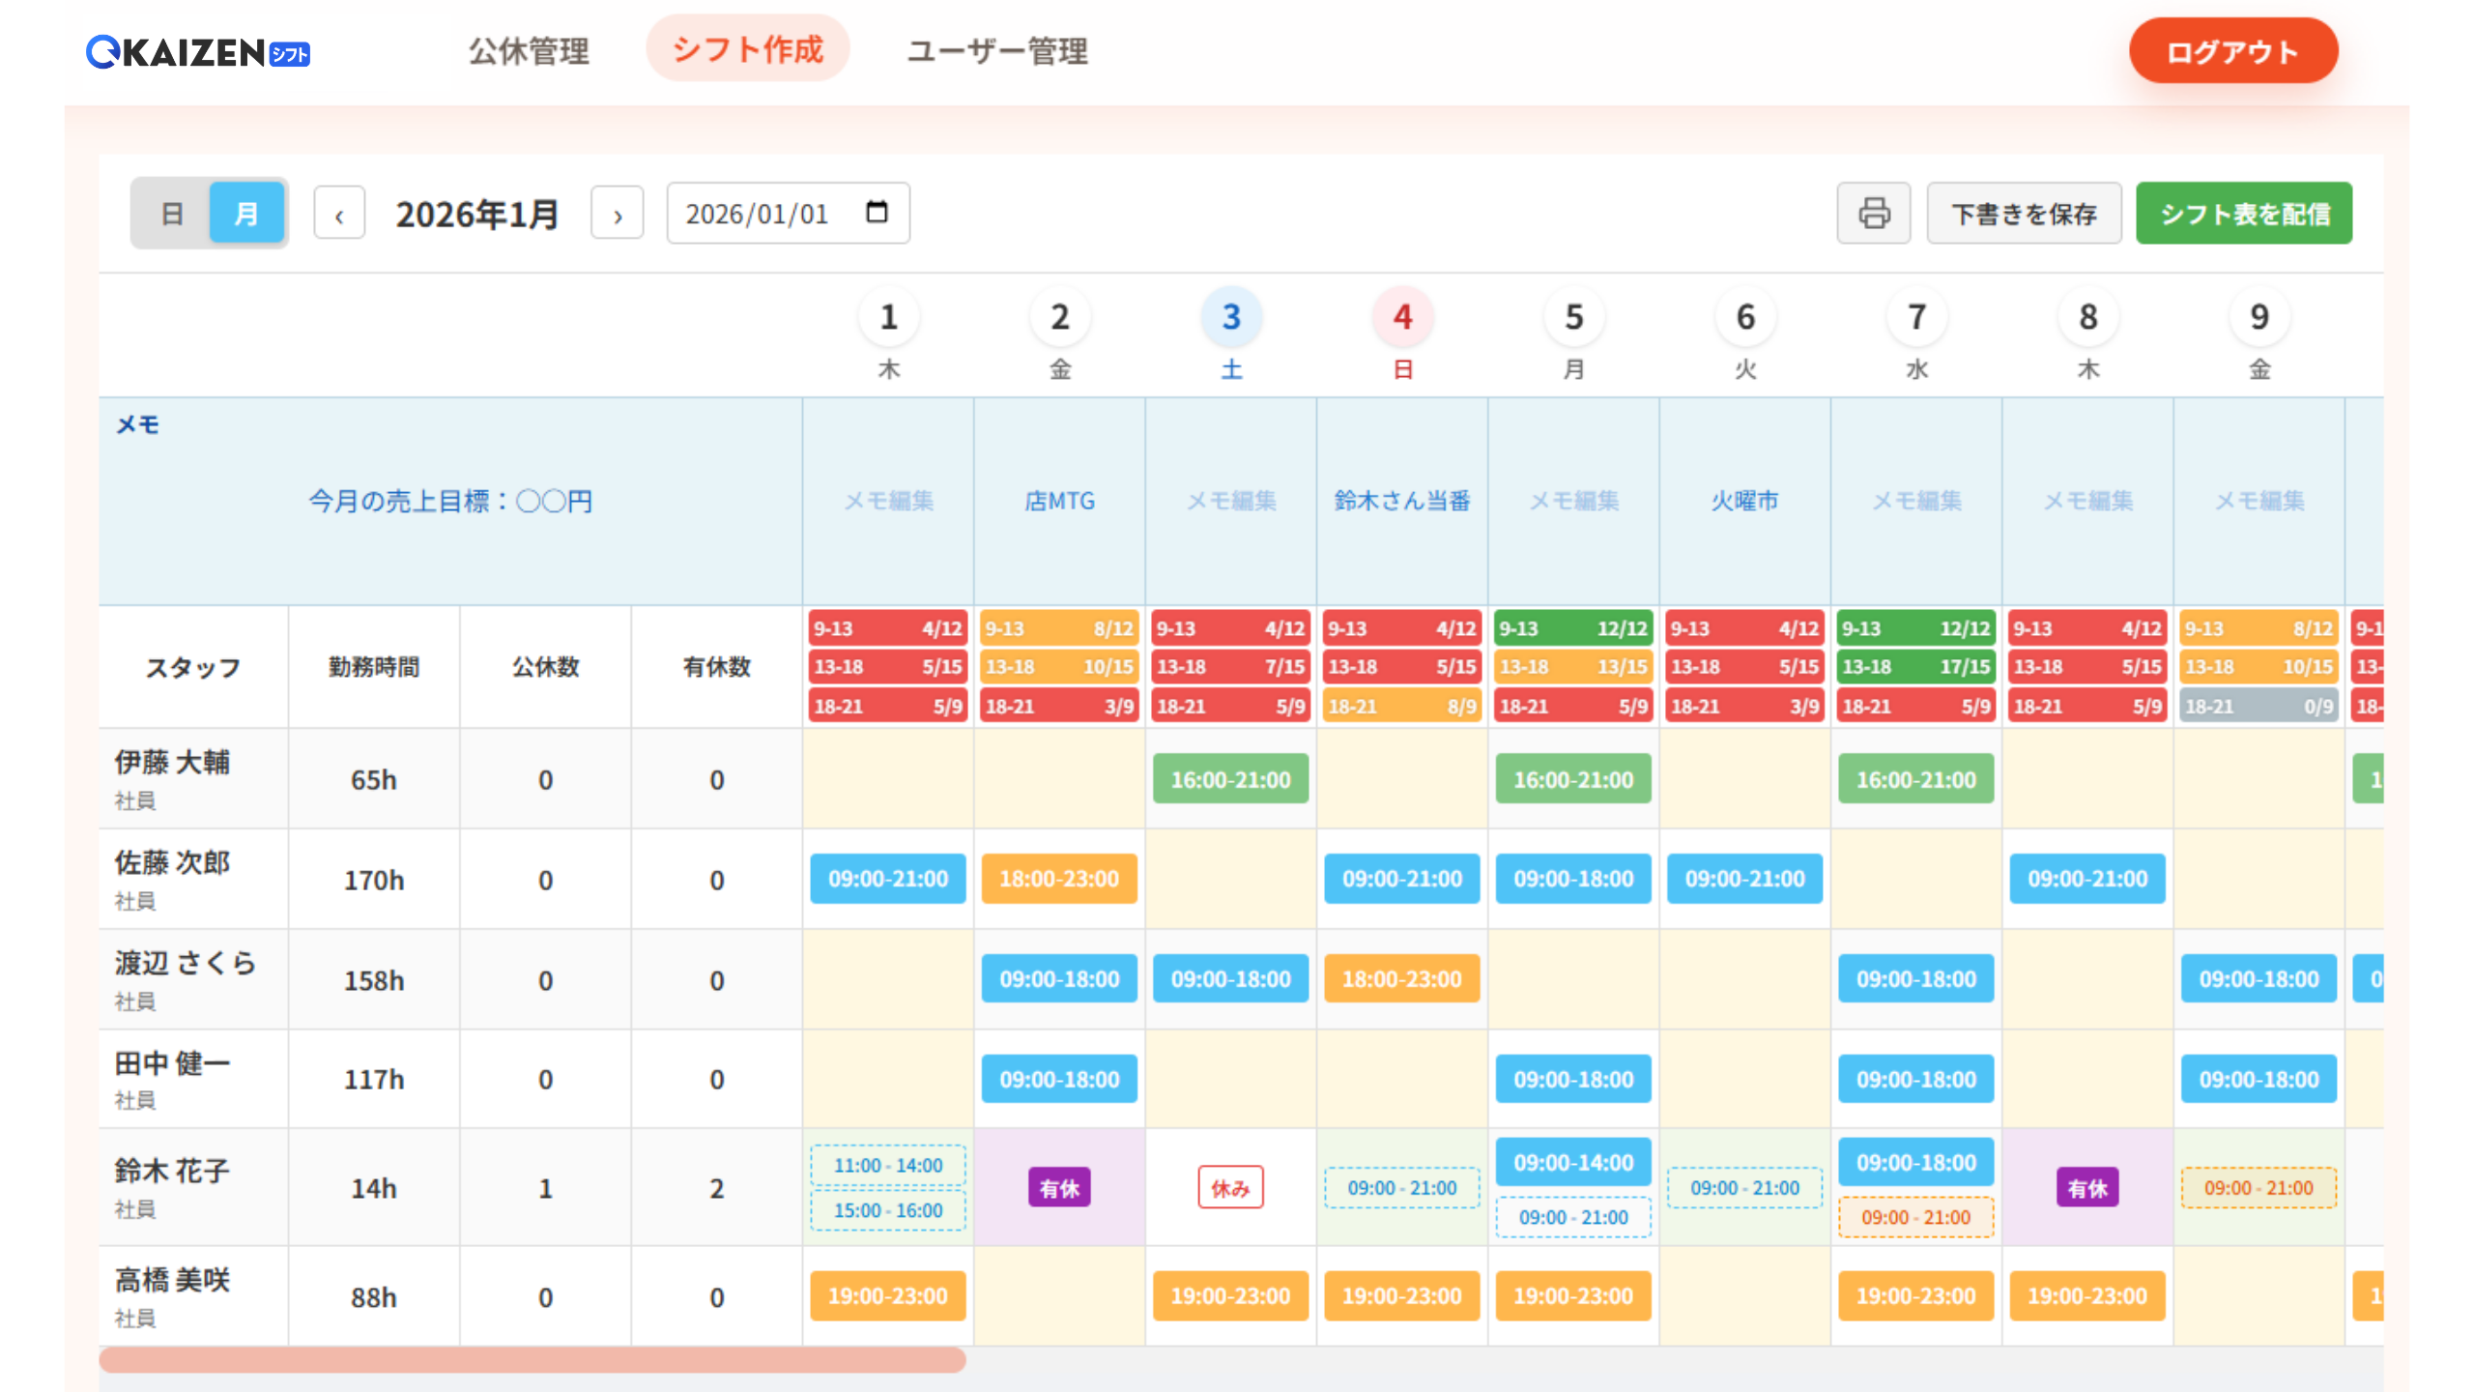Switch to monthly view with 月 toggle

[246, 213]
